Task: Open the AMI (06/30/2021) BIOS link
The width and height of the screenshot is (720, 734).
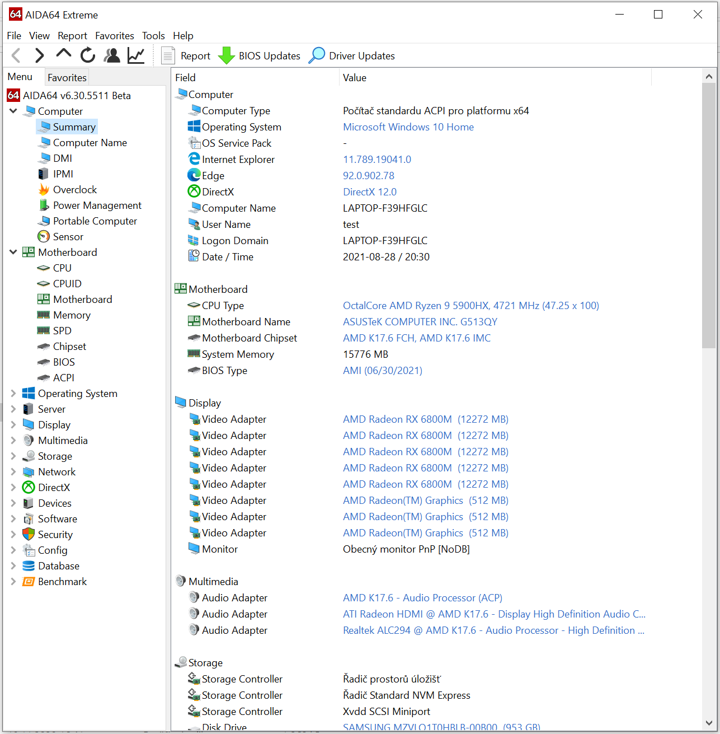Action: pos(383,371)
